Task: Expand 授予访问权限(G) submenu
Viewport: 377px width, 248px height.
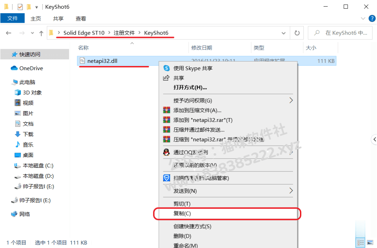Action: tap(228, 101)
